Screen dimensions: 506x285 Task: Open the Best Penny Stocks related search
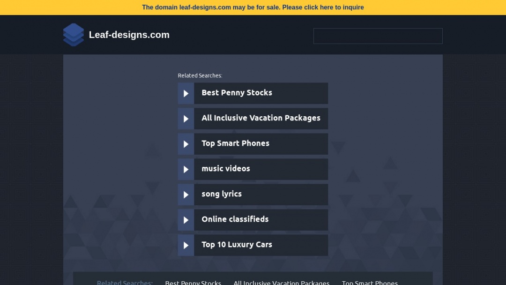coord(237,93)
